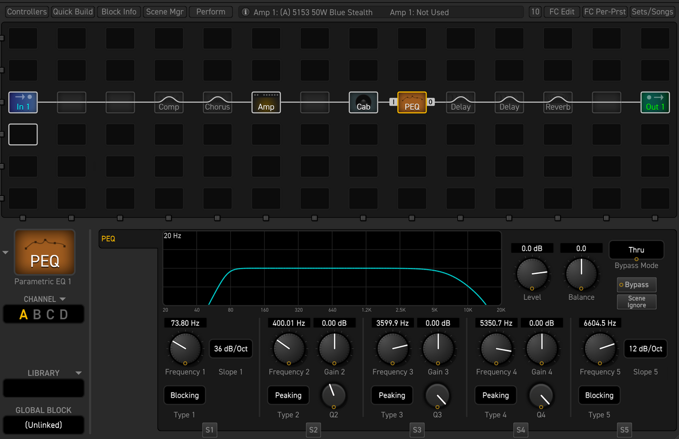Click the 73.80 Hz frequency value field

[x=185, y=322]
